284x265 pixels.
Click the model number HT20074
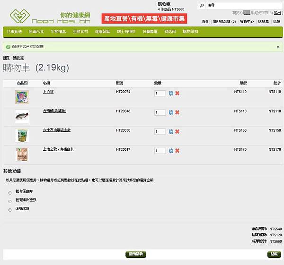pyautogui.click(x=123, y=92)
